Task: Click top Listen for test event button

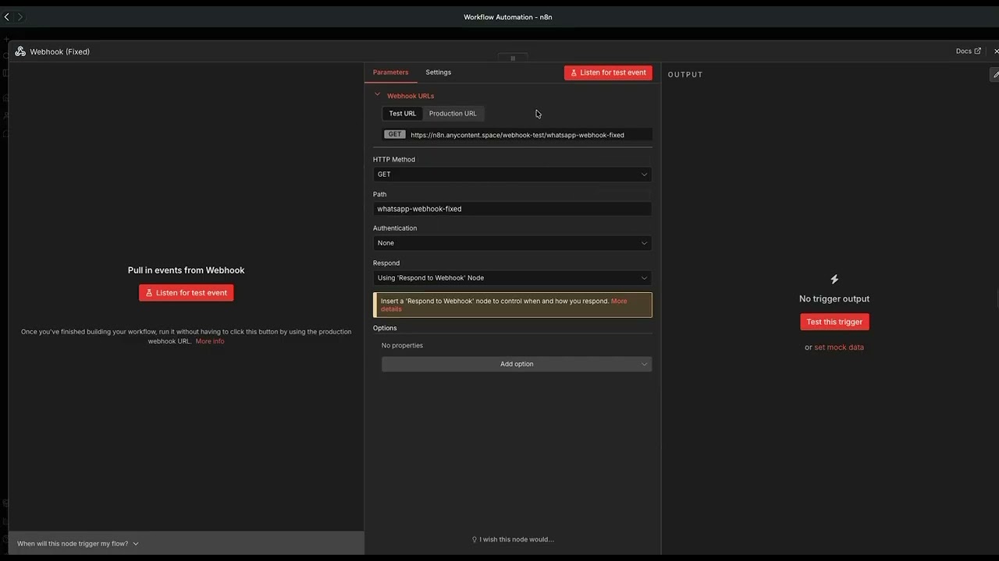Action: coord(608,72)
